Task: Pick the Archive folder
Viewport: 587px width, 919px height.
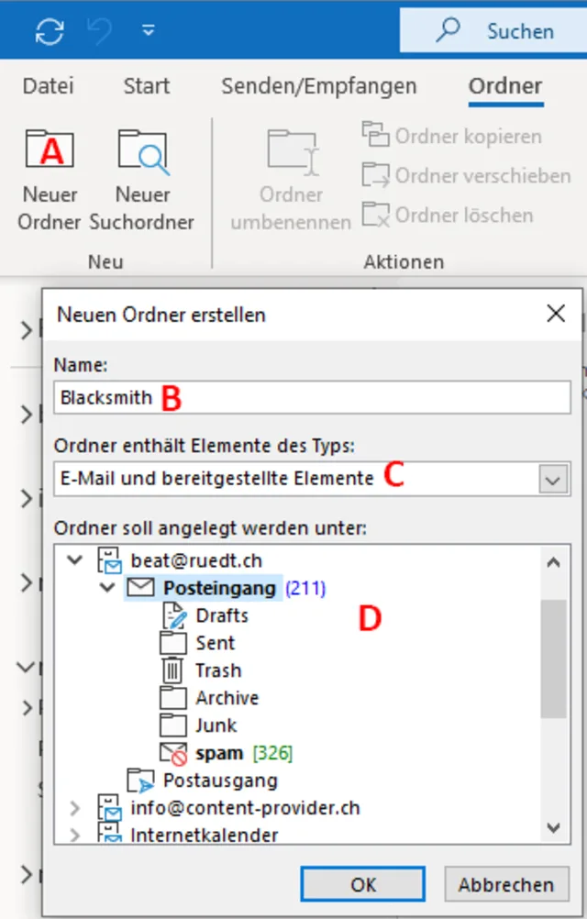Action: click(227, 698)
